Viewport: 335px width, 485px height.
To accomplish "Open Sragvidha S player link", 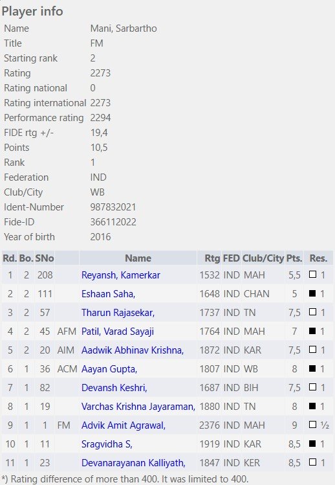I will pyautogui.click(x=107, y=444).
